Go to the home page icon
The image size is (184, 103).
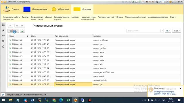(x=10, y=25)
